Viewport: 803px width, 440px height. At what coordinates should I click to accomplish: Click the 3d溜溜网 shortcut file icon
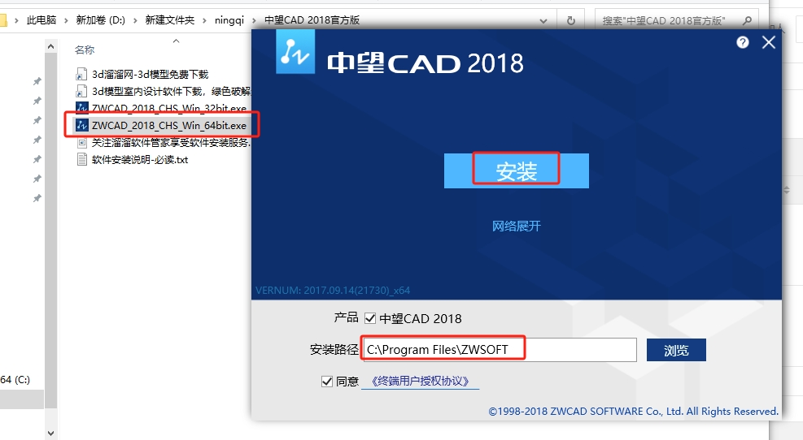coord(81,75)
